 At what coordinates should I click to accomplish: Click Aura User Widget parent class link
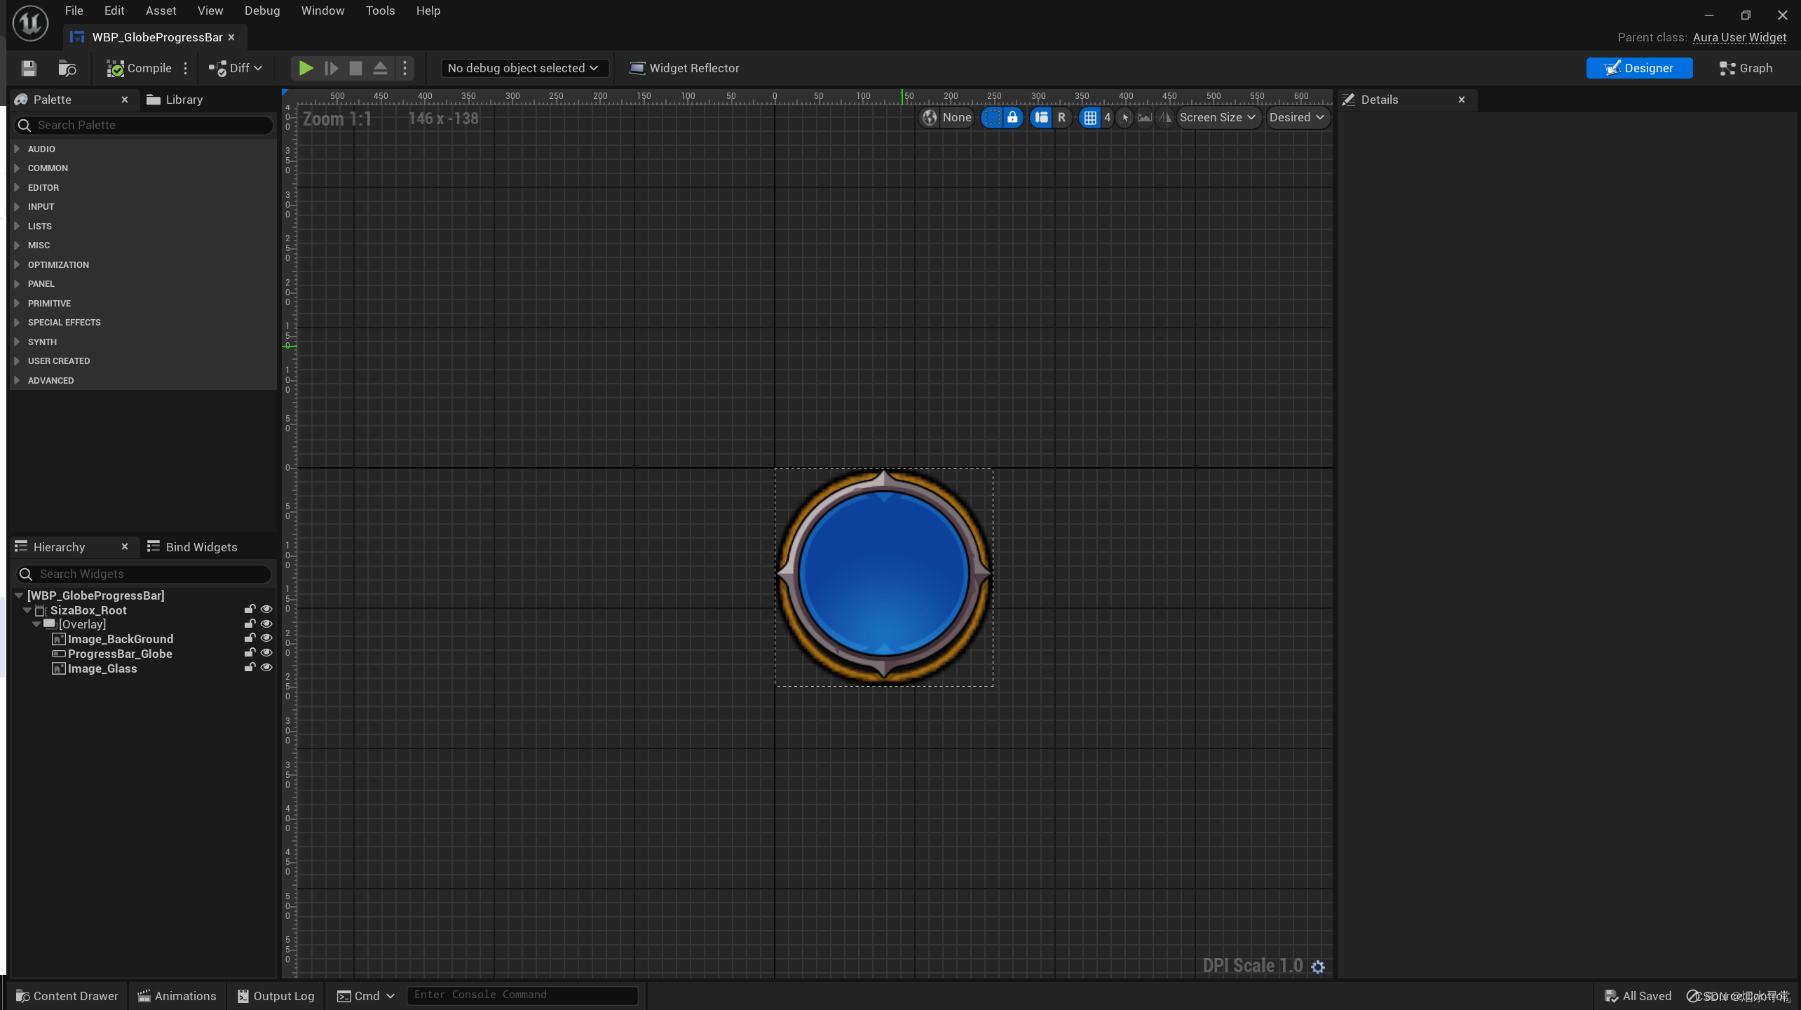pos(1739,37)
